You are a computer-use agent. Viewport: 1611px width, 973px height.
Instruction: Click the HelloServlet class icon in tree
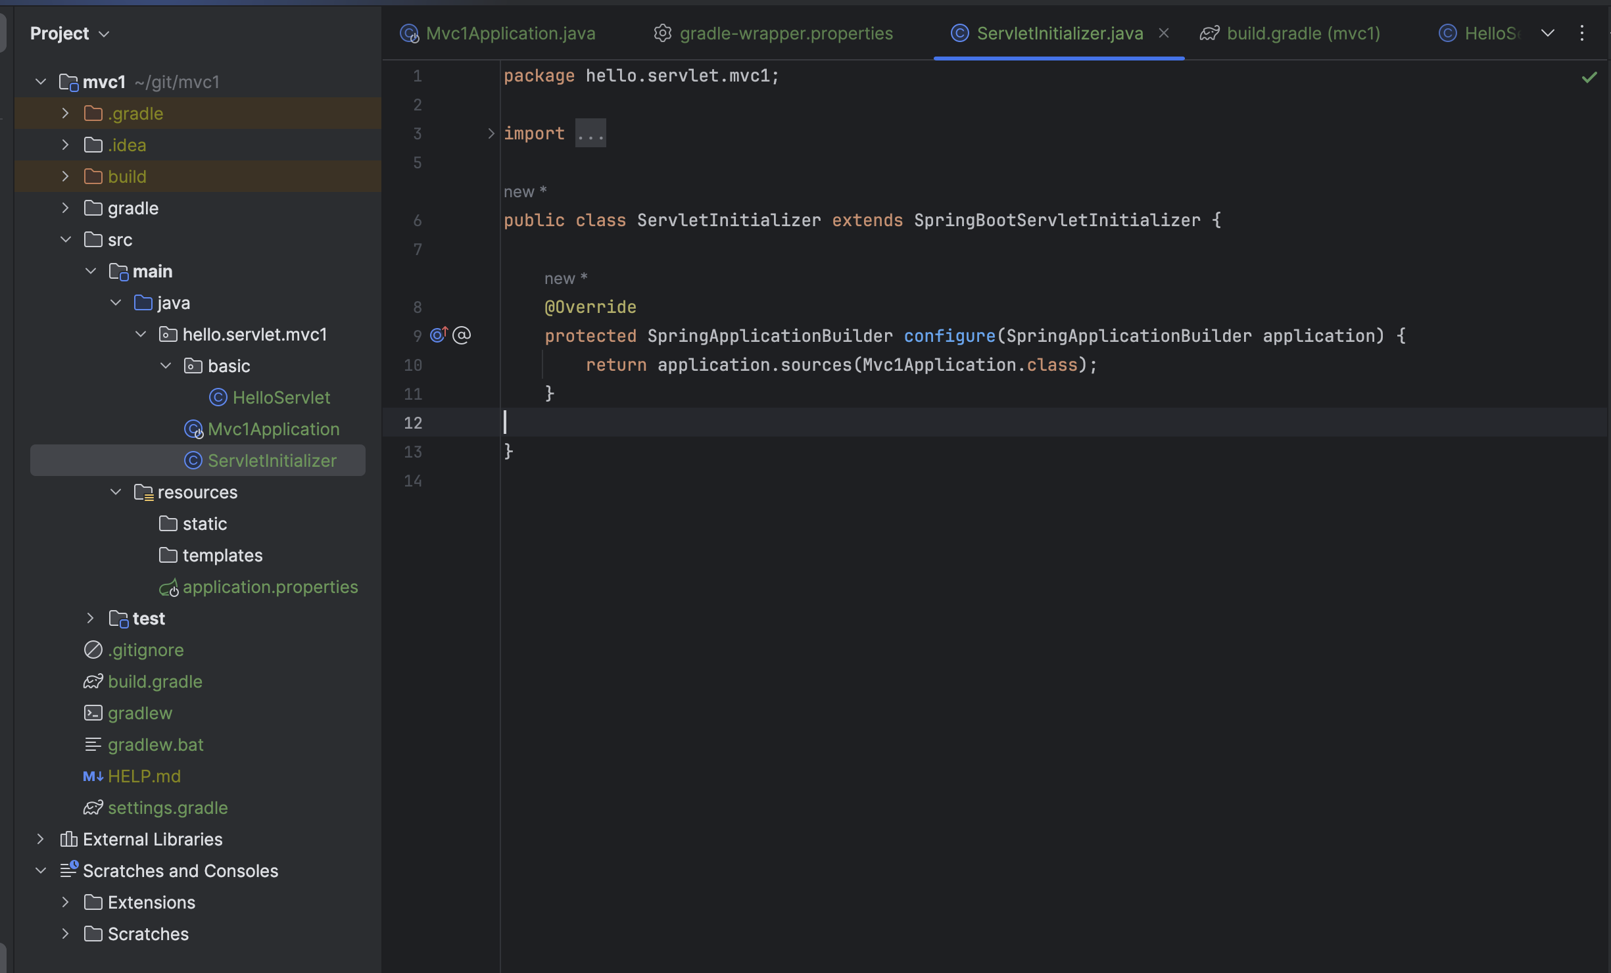[x=218, y=398]
